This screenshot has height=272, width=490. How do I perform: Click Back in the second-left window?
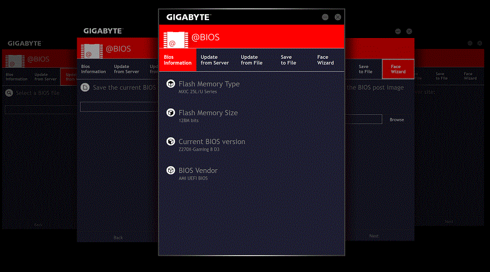click(x=118, y=238)
